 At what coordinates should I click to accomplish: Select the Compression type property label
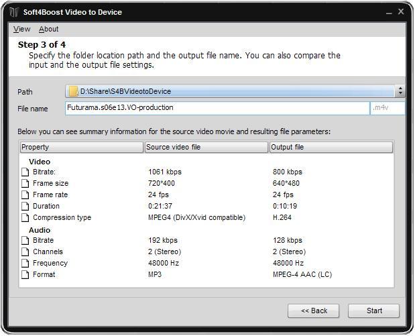(x=62, y=217)
